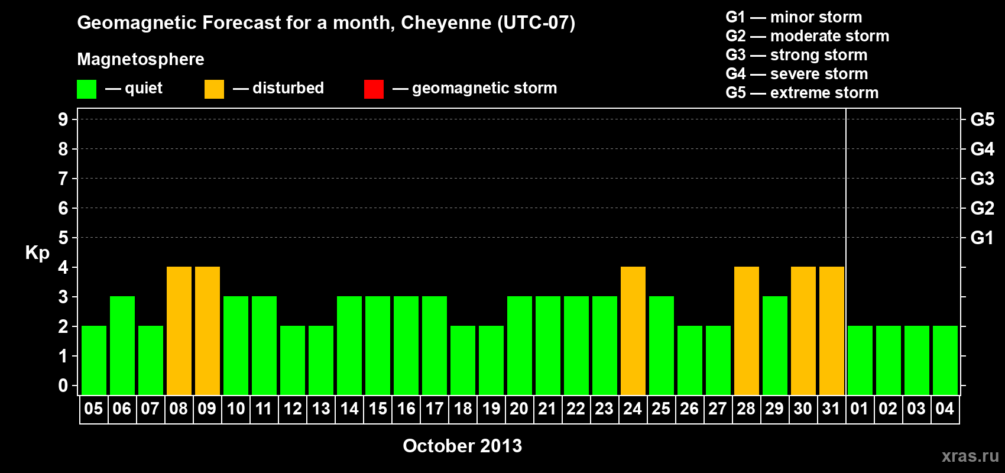Click the Magnetosphere heading
The image size is (1005, 473).
[x=141, y=60]
